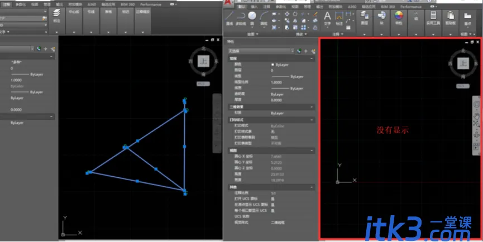Click the 7.4561 center X value
483x242 pixels.
276,157
